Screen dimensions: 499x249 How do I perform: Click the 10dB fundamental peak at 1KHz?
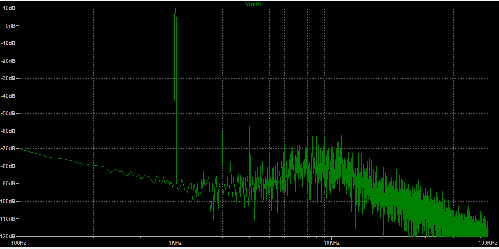[x=175, y=9]
